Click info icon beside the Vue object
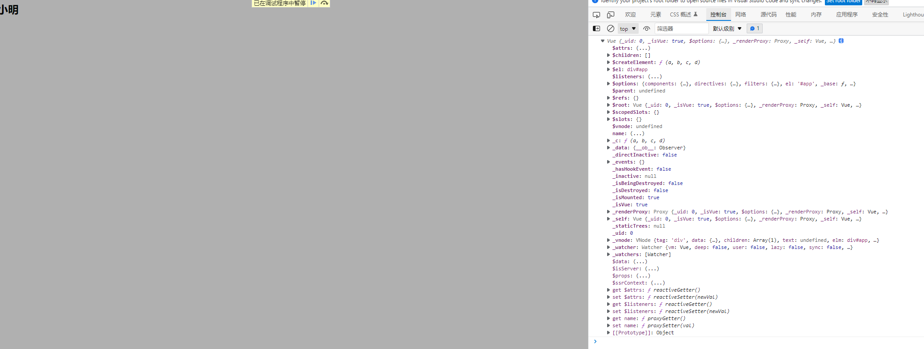 pos(841,41)
